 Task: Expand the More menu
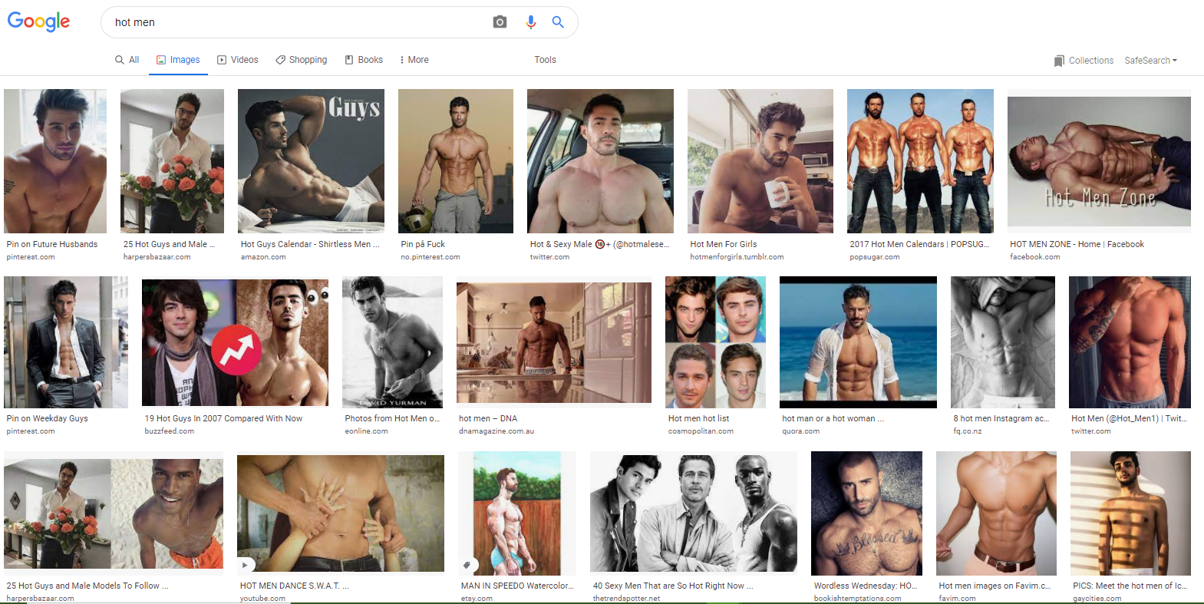414,60
